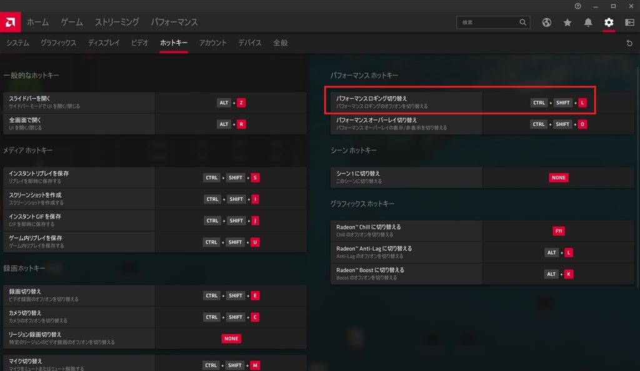Open the ホーム tab
Image resolution: width=640 pixels, height=371 pixels.
[x=38, y=22]
